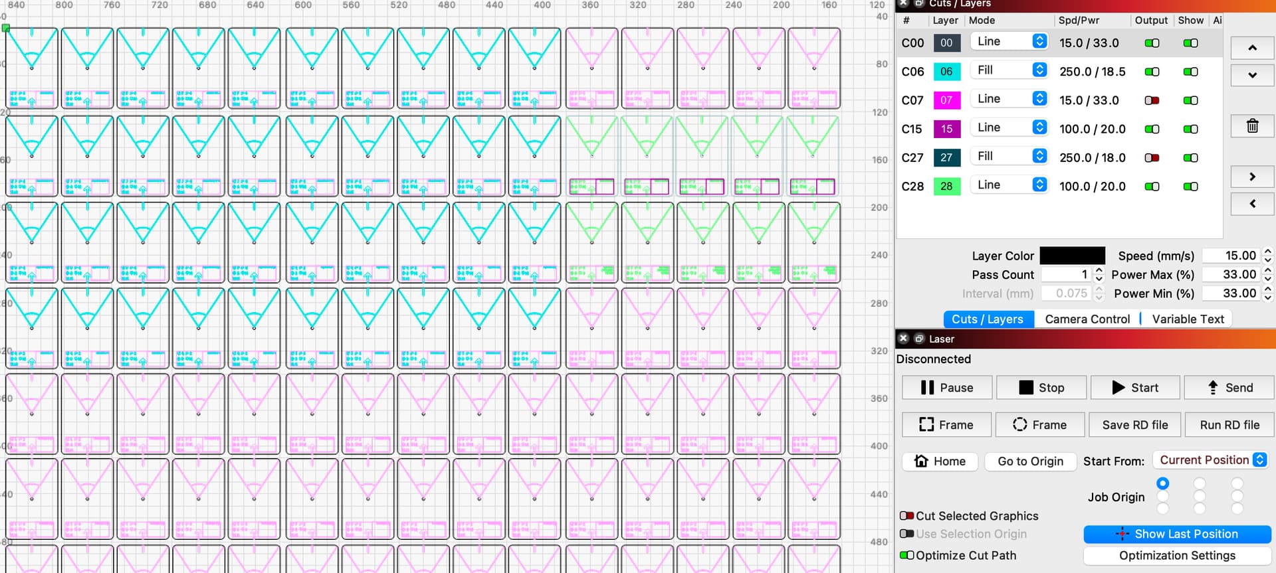Undock the Cuts / Layers panel
The height and width of the screenshot is (573, 1276).
[918, 3]
